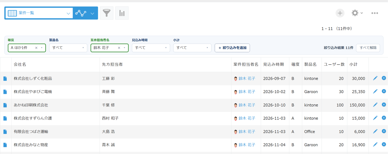Edit the 株式会社みなと物産 row with pencil
This screenshot has height=154, width=388.
(x=375, y=144)
